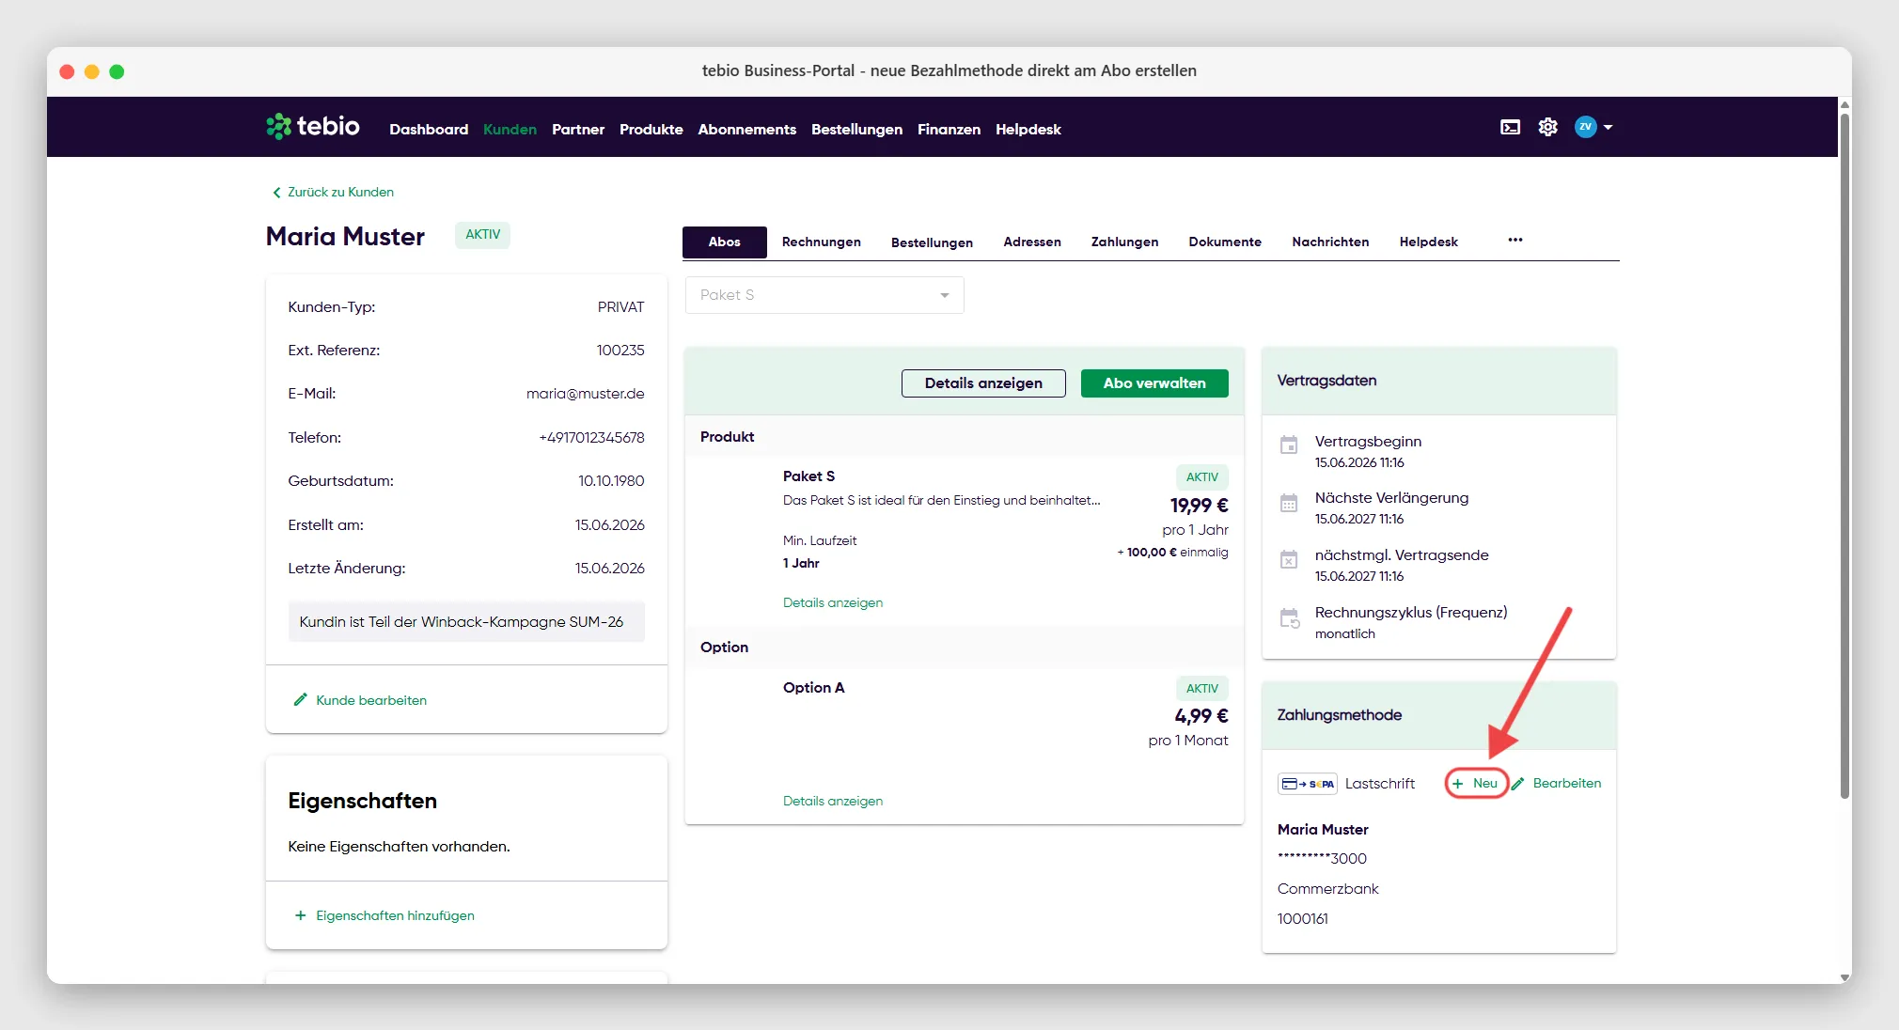Image resolution: width=1899 pixels, height=1030 pixels.
Task: Click Zurück zu Kunden link
Action: [x=340, y=192]
